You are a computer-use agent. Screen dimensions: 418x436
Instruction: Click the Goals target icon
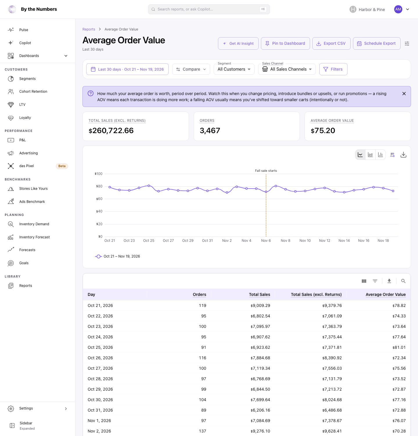(x=11, y=263)
